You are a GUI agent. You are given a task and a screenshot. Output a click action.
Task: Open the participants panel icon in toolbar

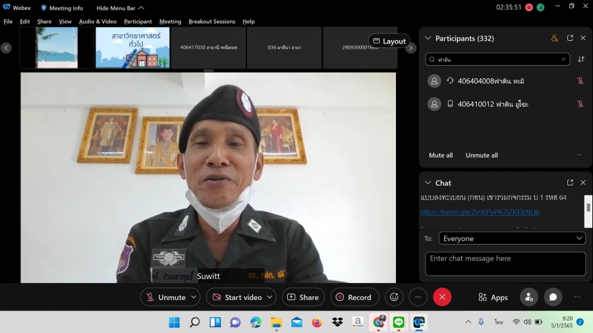pyautogui.click(x=528, y=297)
